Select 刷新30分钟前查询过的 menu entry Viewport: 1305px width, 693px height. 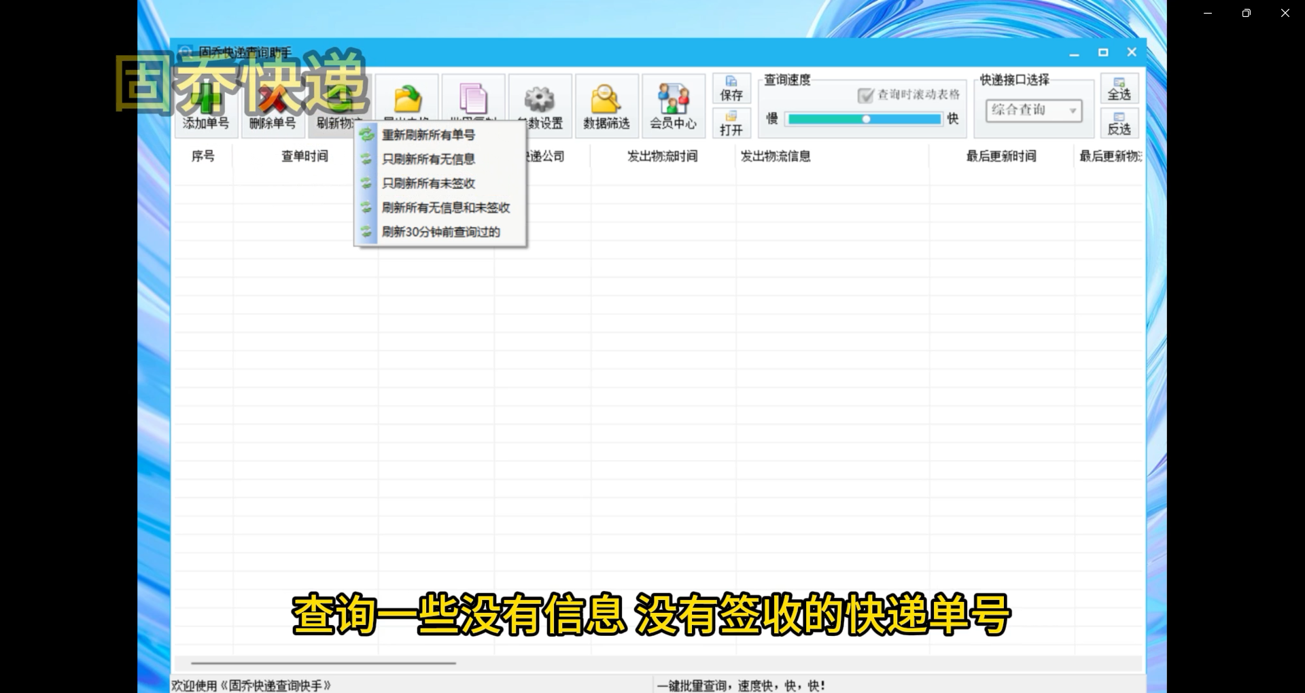click(x=440, y=232)
